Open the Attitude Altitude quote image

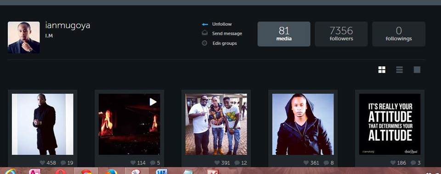pos(390,124)
